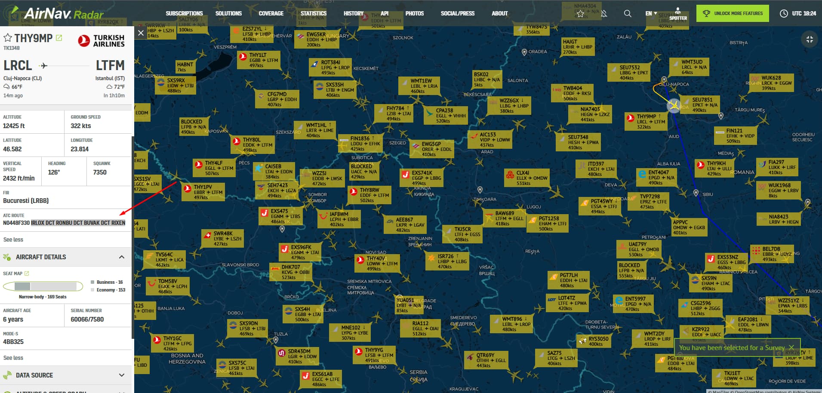Select the UAE79Y flight label
The image size is (822, 393).
[638, 249]
